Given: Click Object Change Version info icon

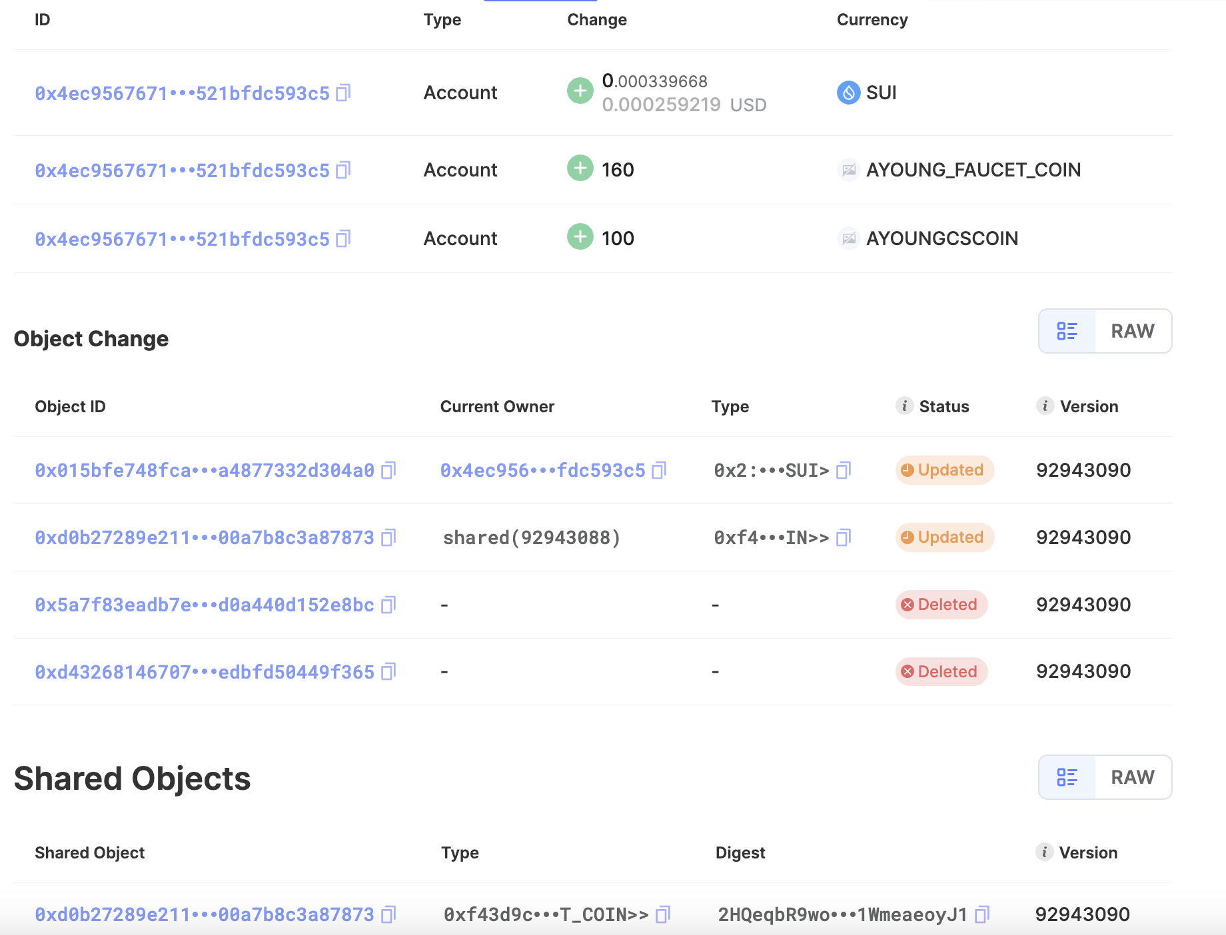Looking at the screenshot, I should pos(1045,406).
